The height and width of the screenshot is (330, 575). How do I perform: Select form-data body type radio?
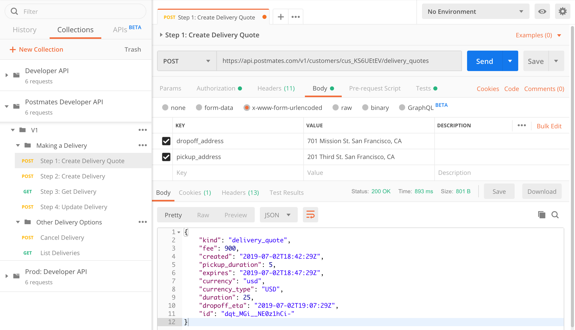coord(199,107)
